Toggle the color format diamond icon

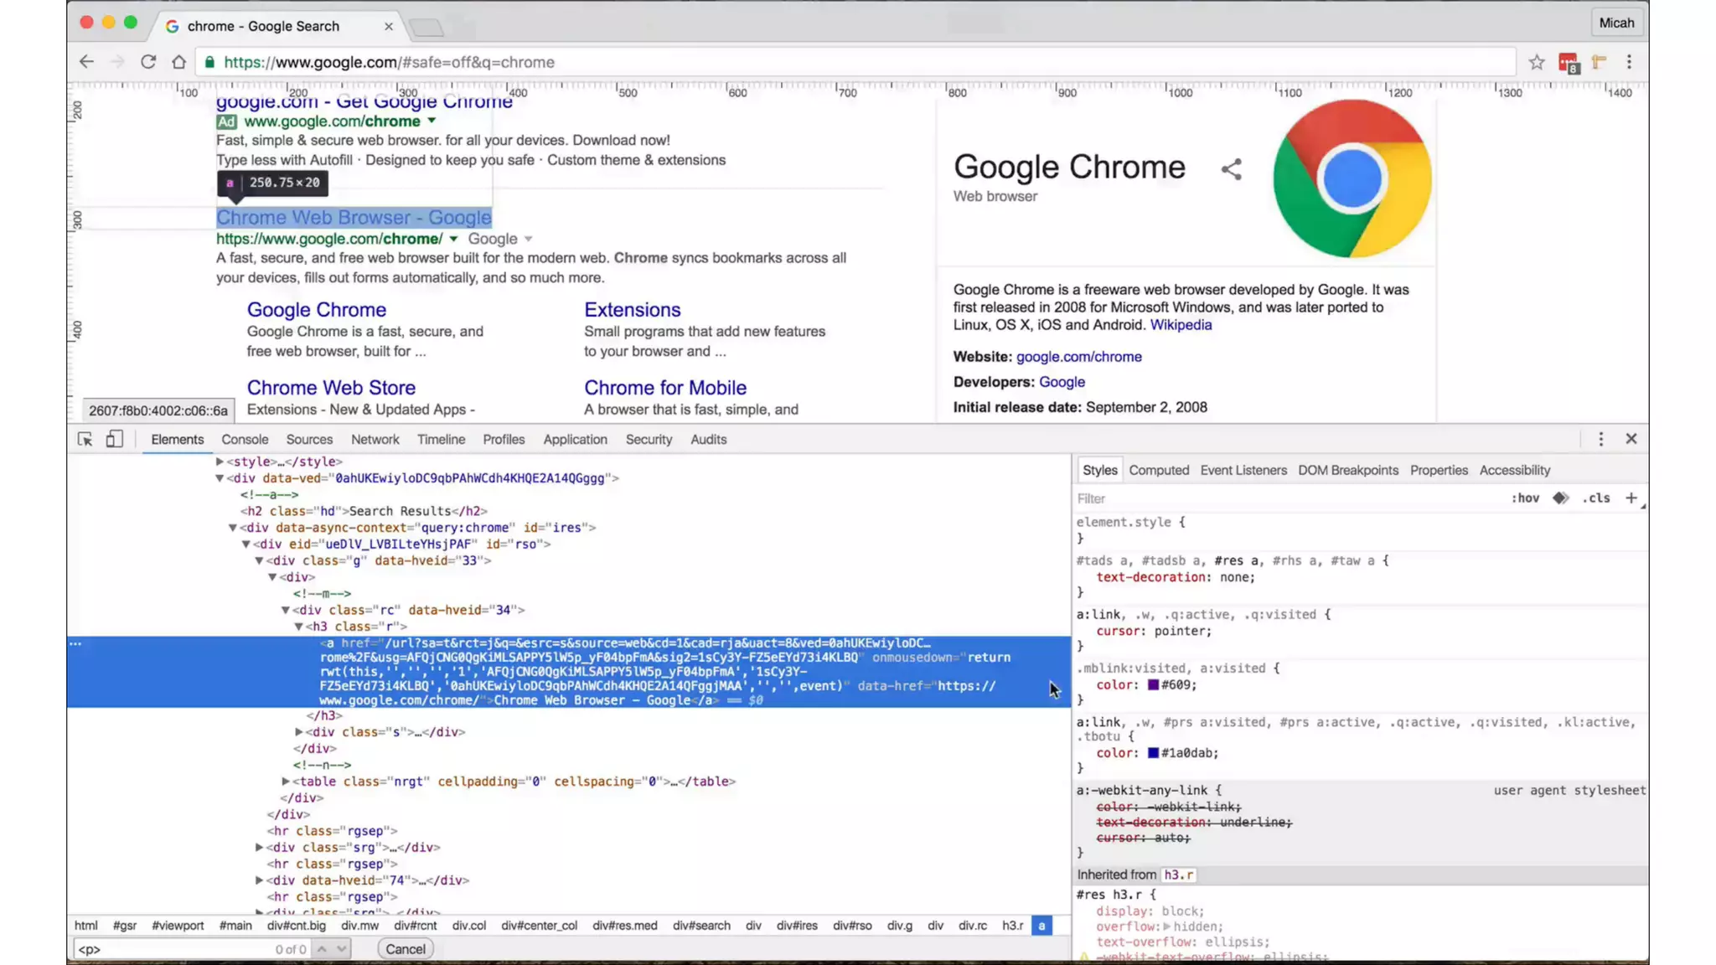click(1560, 498)
